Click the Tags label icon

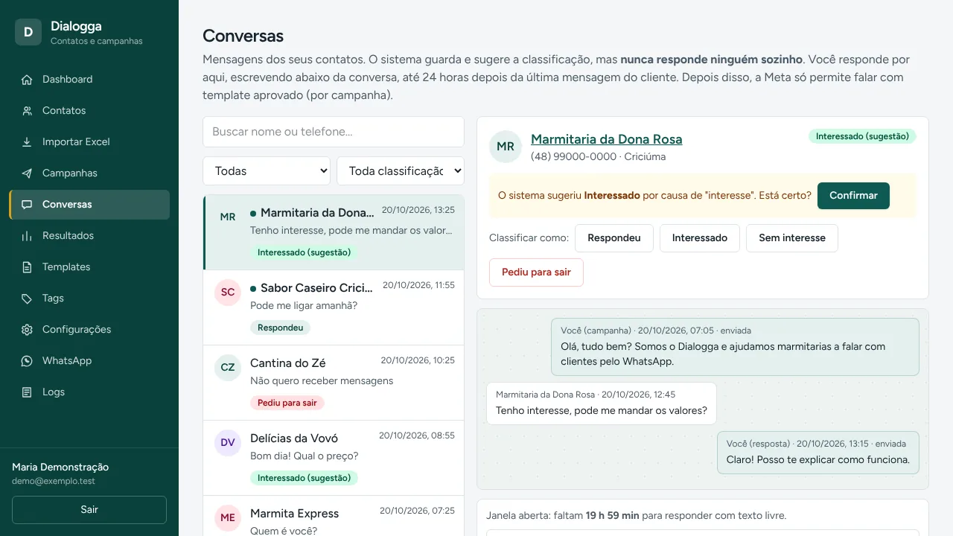(x=27, y=299)
